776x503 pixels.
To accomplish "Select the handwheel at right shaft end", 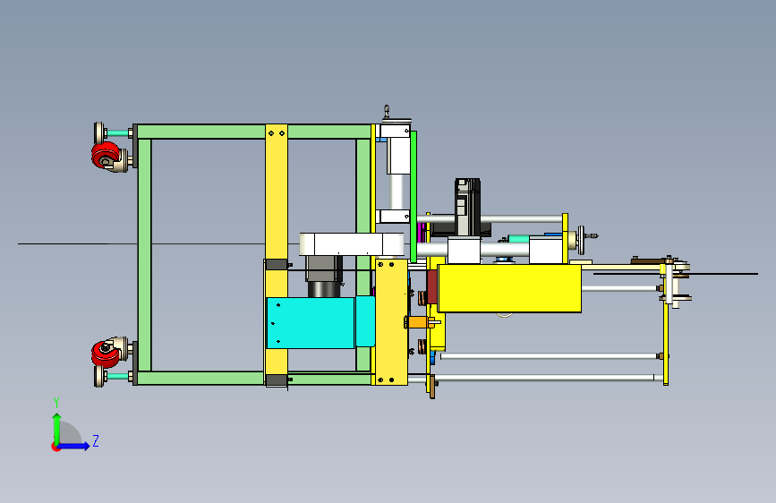I will [581, 240].
